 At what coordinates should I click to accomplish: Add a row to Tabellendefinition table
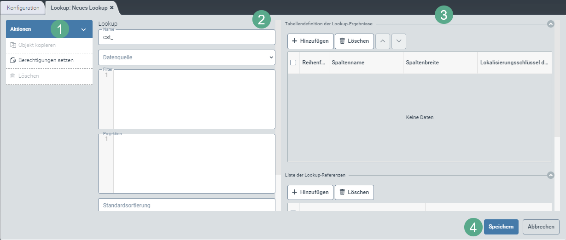(310, 41)
